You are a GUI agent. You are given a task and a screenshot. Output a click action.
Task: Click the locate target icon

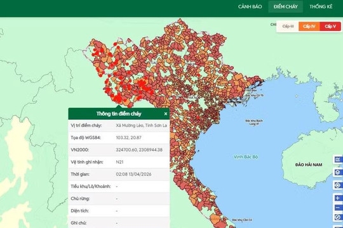pyautogui.click(x=338, y=185)
